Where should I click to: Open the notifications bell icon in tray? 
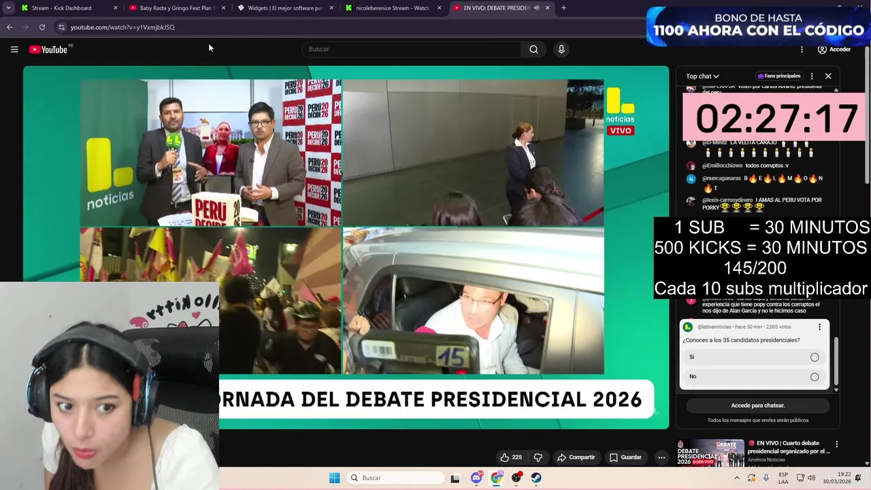(859, 478)
